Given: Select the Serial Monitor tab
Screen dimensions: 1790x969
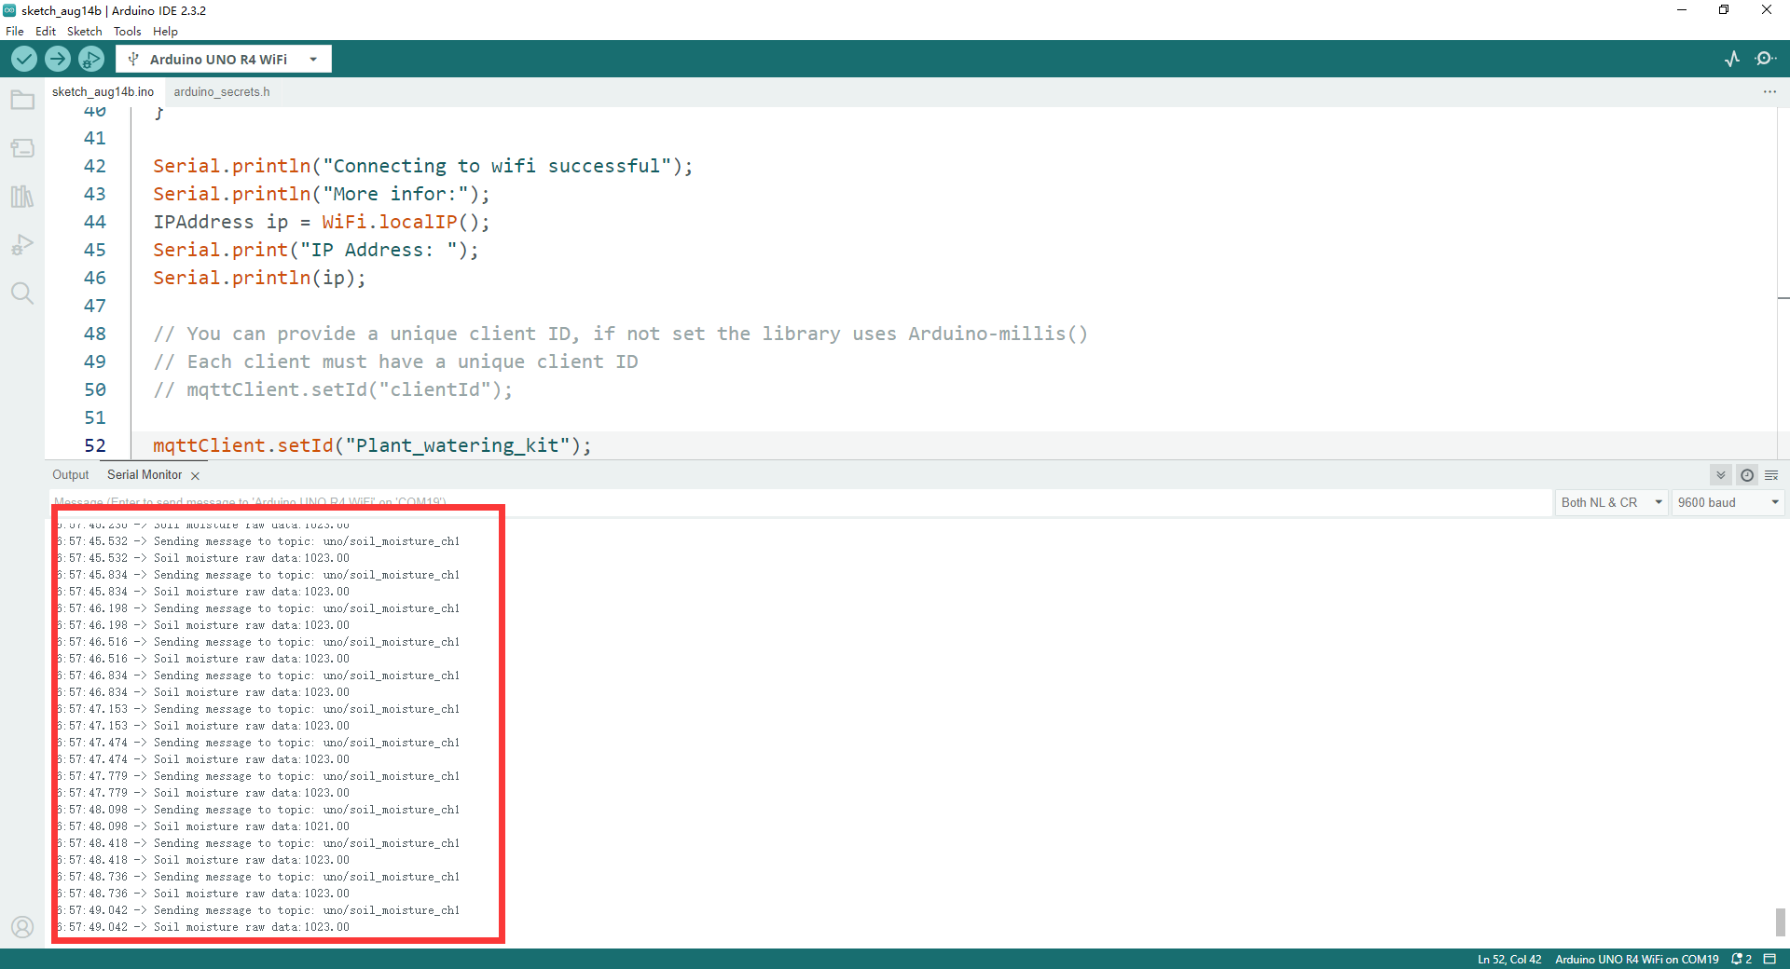Looking at the screenshot, I should tap(145, 475).
